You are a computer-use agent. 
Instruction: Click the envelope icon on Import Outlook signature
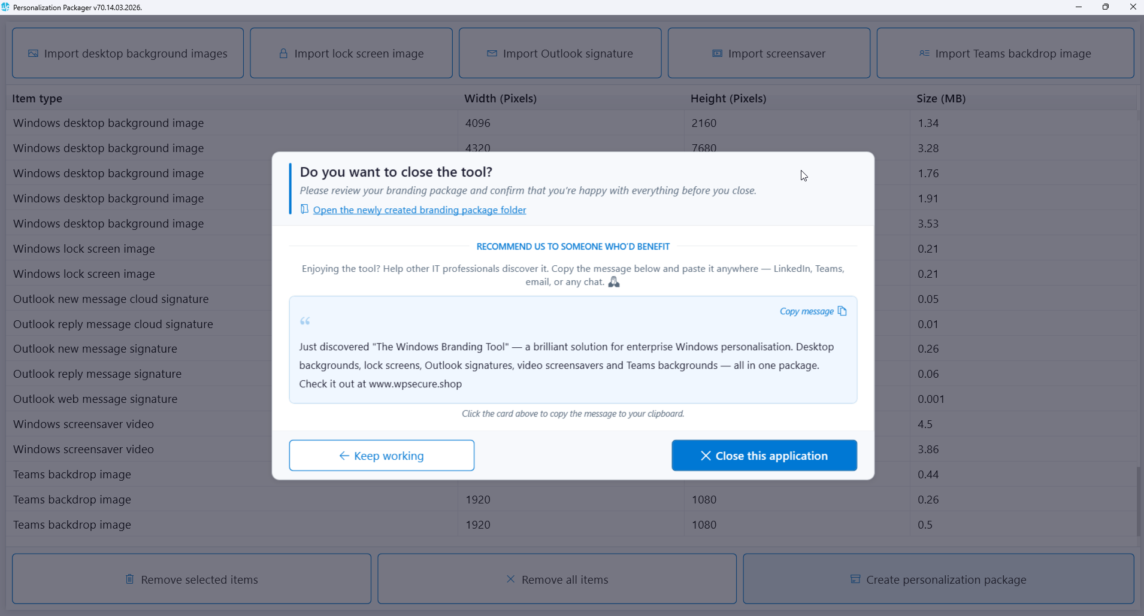coord(492,53)
